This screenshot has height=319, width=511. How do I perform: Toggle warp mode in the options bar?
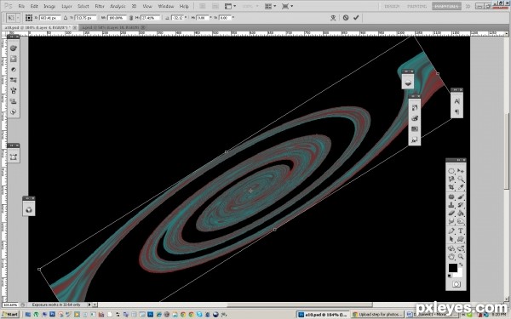pyautogui.click(x=333, y=18)
